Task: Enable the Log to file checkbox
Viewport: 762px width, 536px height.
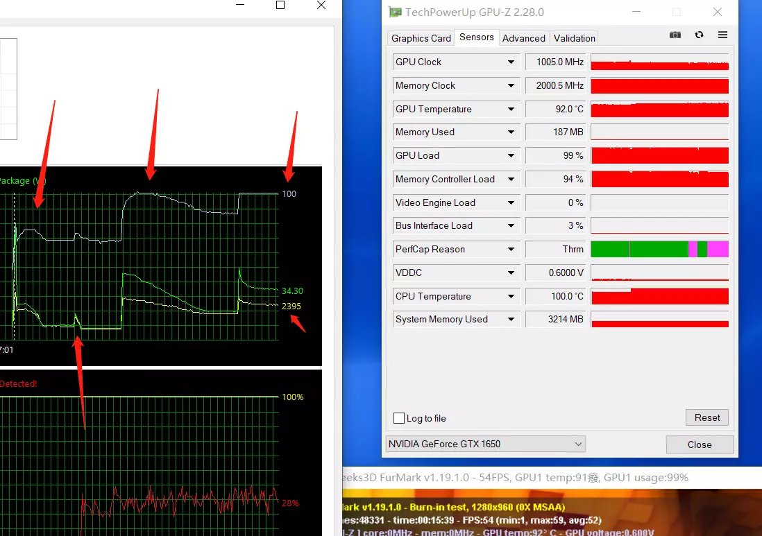Action: point(399,418)
